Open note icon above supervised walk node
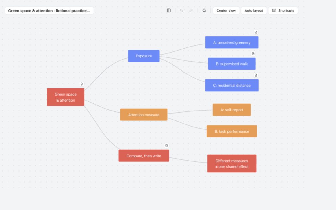Image resolution: width=336 pixels, height=210 pixels. pos(253,53)
